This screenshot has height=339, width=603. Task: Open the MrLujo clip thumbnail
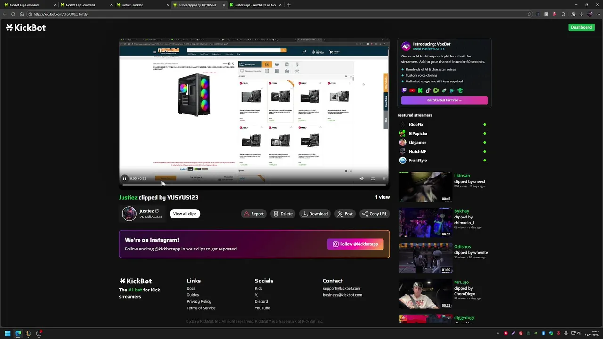click(425, 294)
